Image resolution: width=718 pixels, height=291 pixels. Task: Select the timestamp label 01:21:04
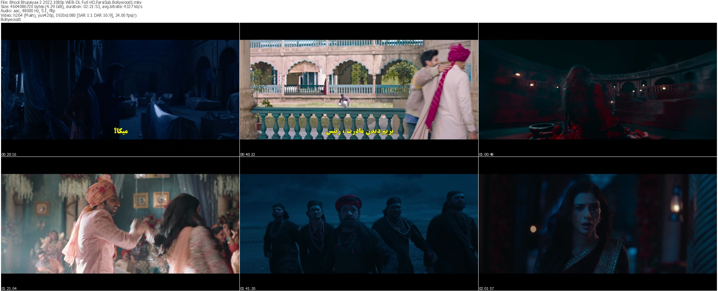click(x=9, y=289)
